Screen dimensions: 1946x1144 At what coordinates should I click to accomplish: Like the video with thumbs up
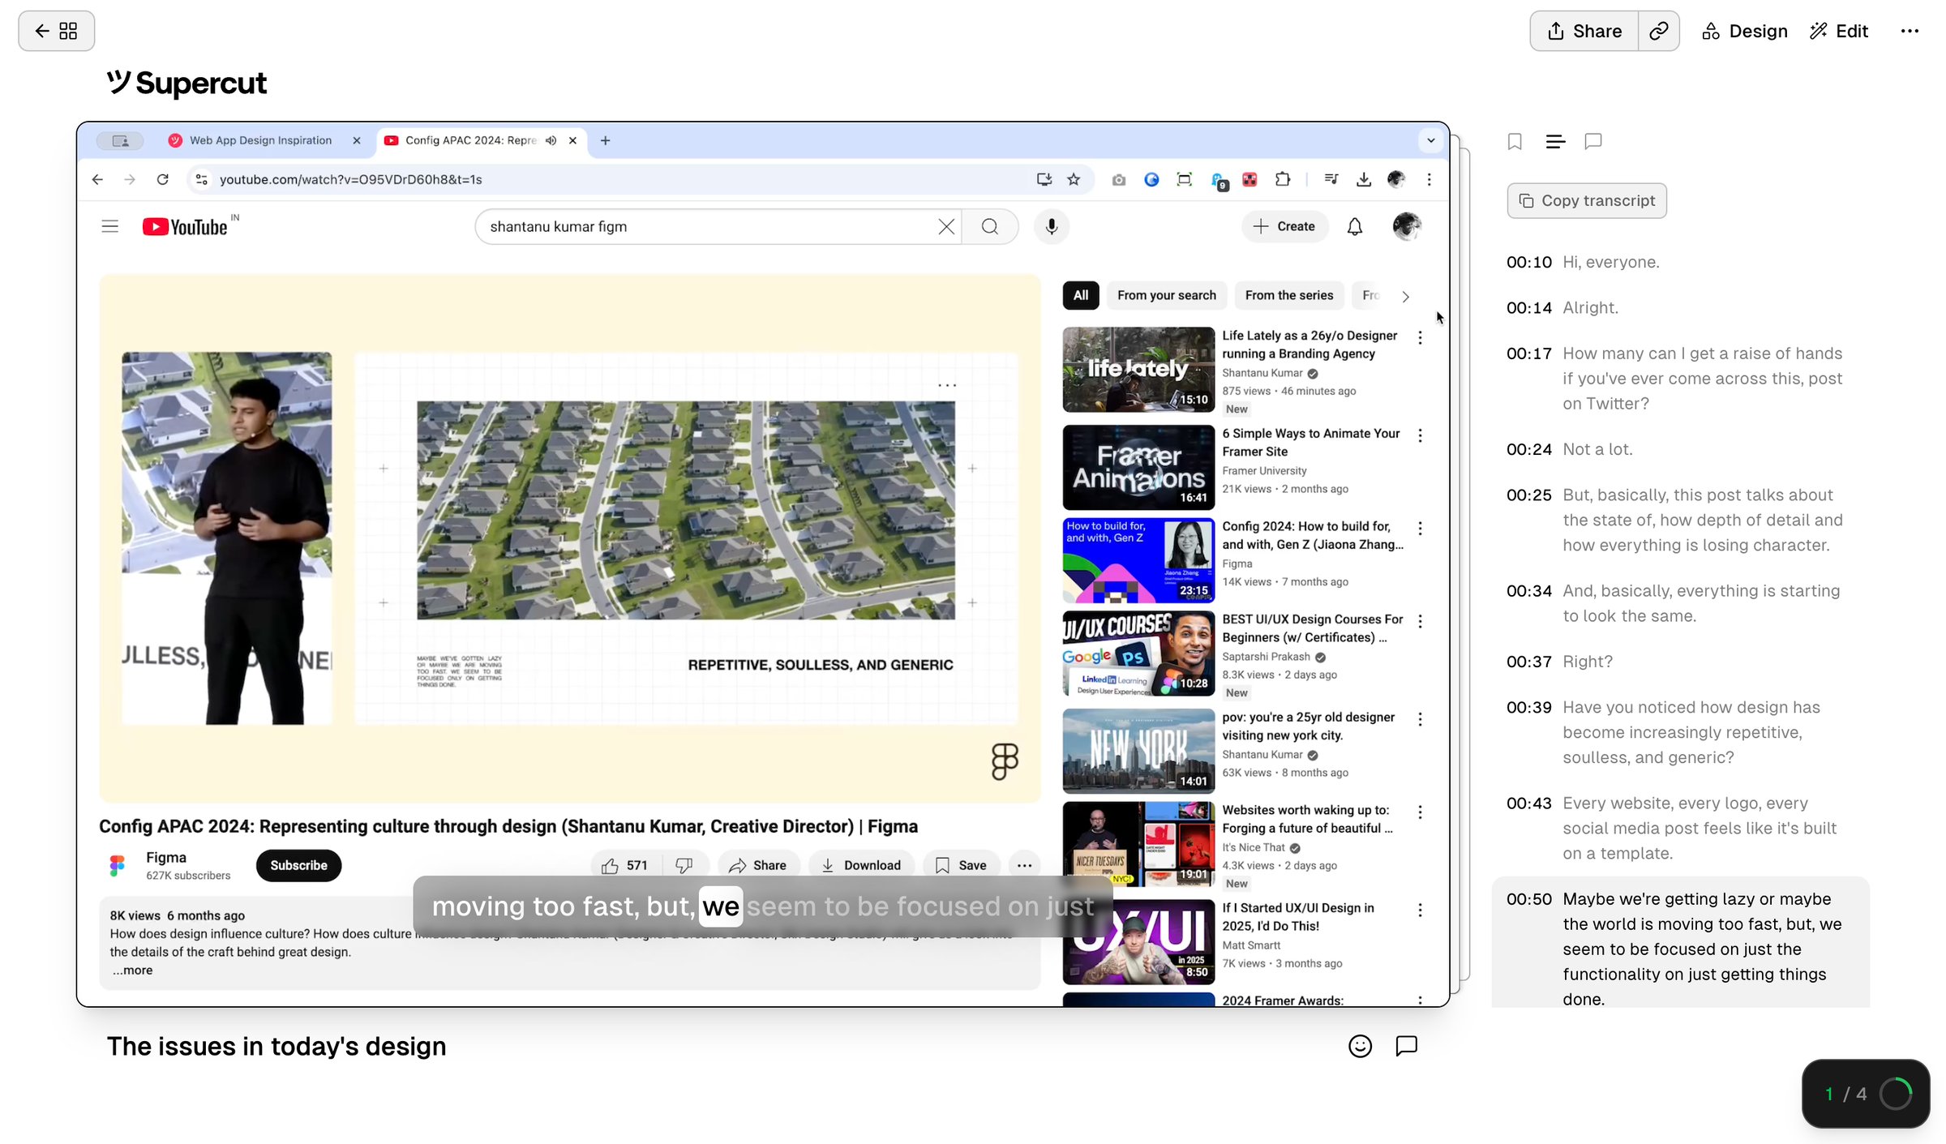click(x=625, y=865)
